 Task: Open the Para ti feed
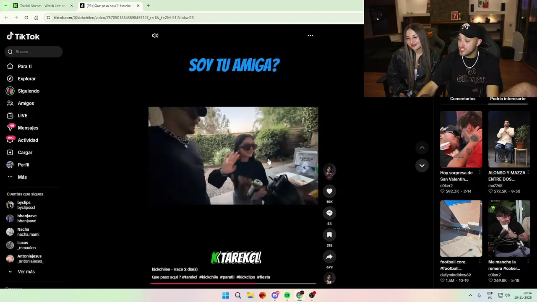(24, 66)
